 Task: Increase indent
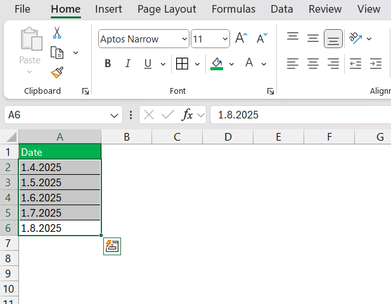pos(376,63)
